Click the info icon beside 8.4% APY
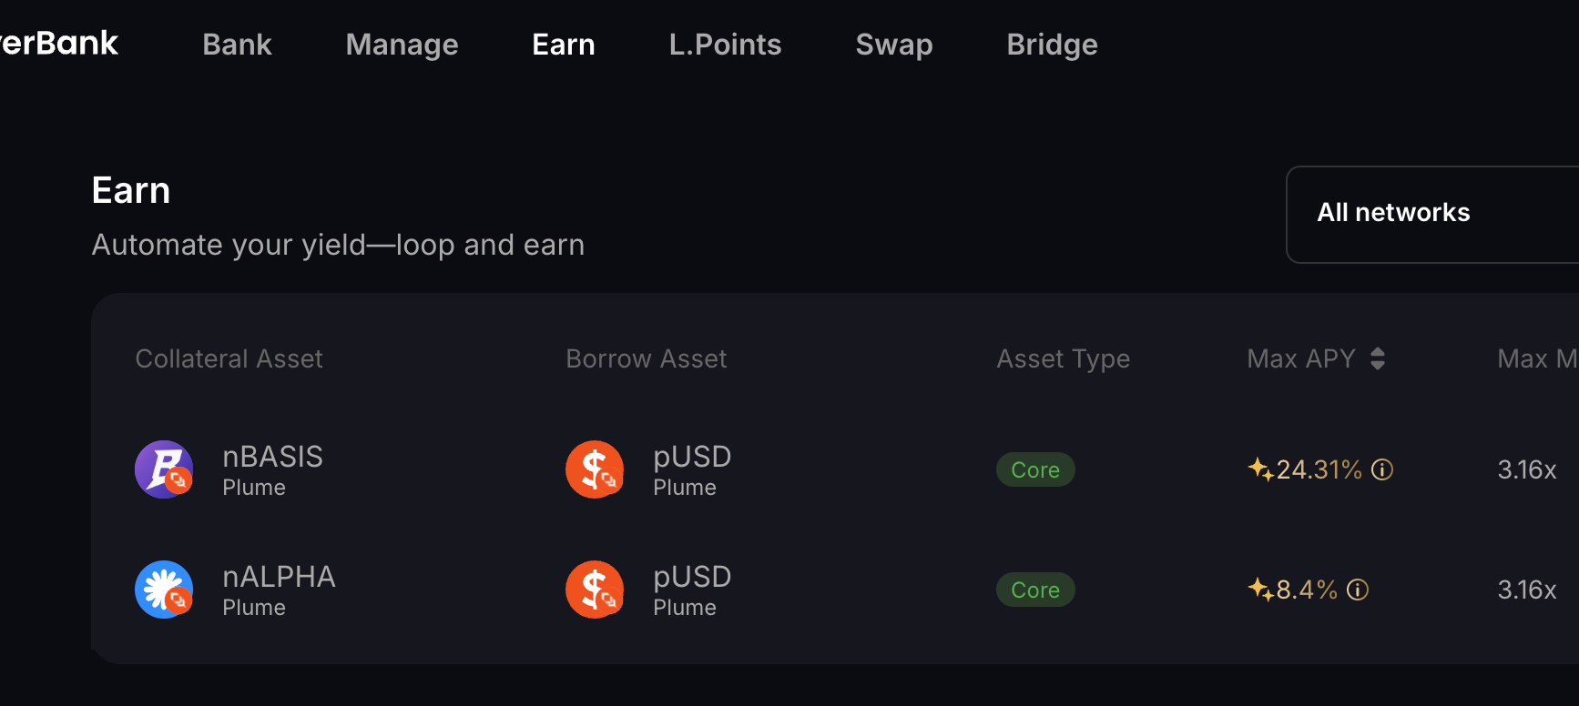This screenshot has height=706, width=1579. (1358, 590)
